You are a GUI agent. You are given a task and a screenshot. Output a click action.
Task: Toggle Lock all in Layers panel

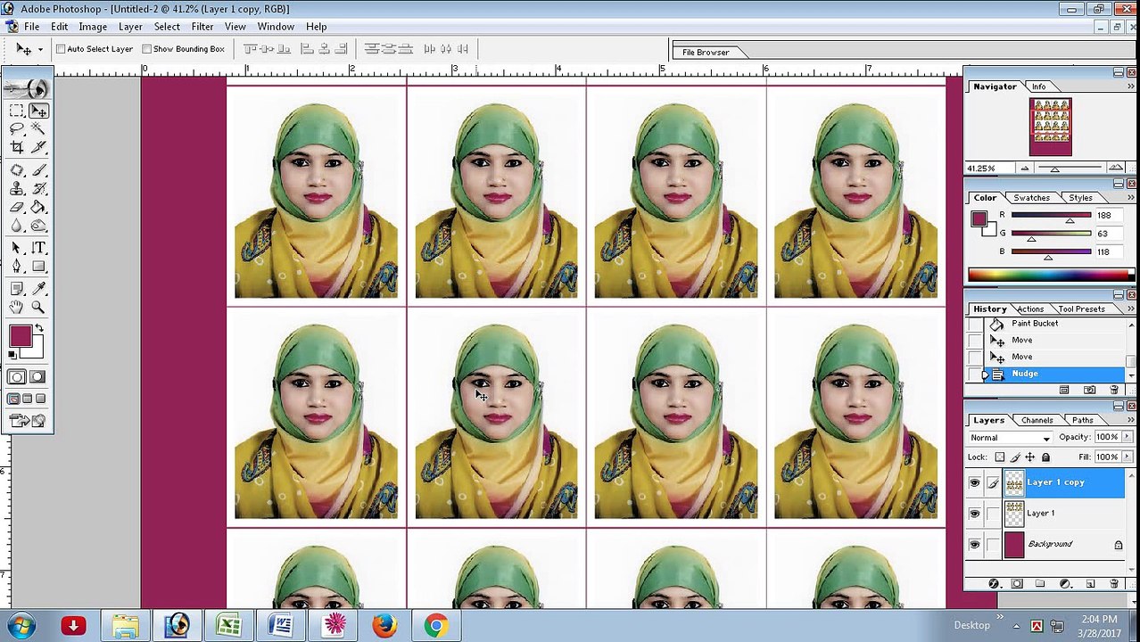(x=1045, y=457)
